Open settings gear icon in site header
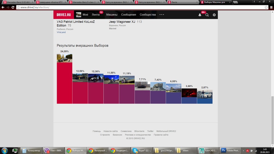 (214, 15)
